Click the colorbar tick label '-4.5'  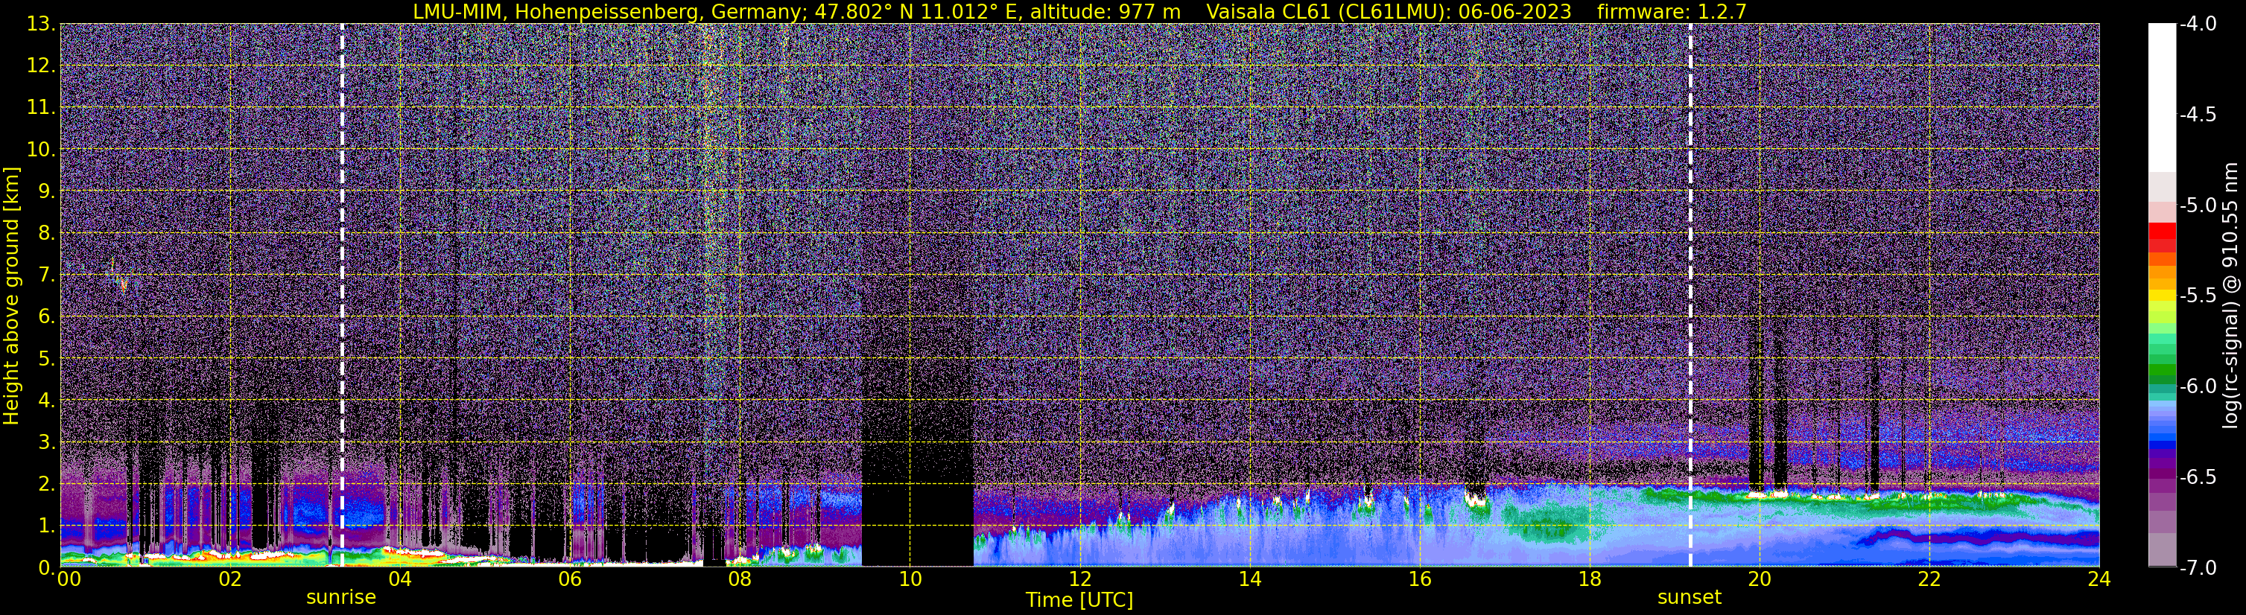coord(2197,114)
